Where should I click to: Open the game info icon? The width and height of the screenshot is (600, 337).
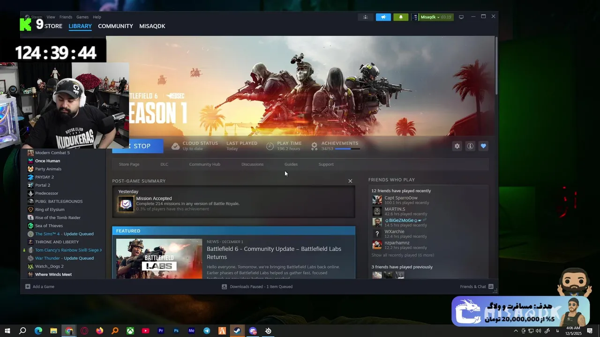click(470, 146)
